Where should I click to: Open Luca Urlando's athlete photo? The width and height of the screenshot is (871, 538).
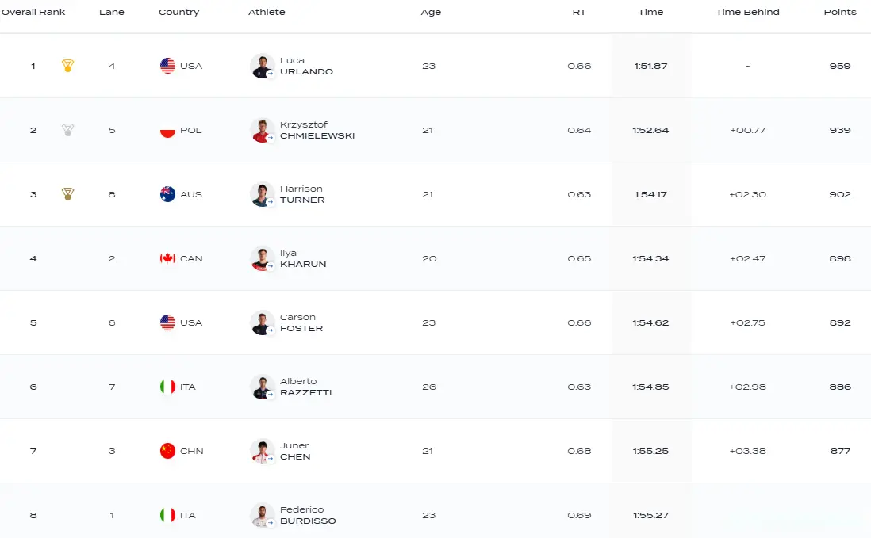263,66
